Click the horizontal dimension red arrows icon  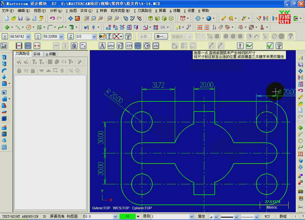tap(19, 46)
